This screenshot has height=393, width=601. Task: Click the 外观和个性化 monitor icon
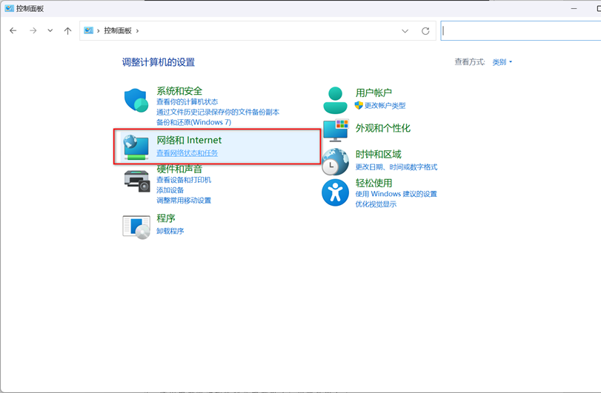click(336, 130)
